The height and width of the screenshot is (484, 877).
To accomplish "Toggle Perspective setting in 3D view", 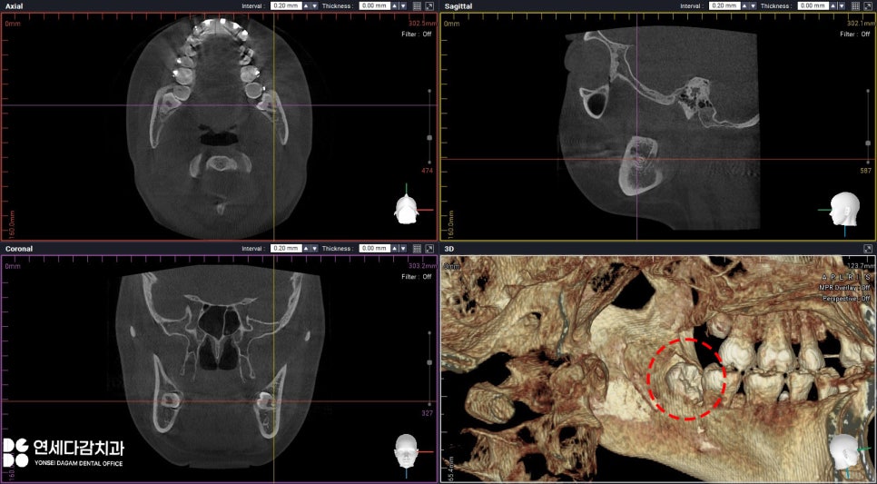I will (846, 298).
